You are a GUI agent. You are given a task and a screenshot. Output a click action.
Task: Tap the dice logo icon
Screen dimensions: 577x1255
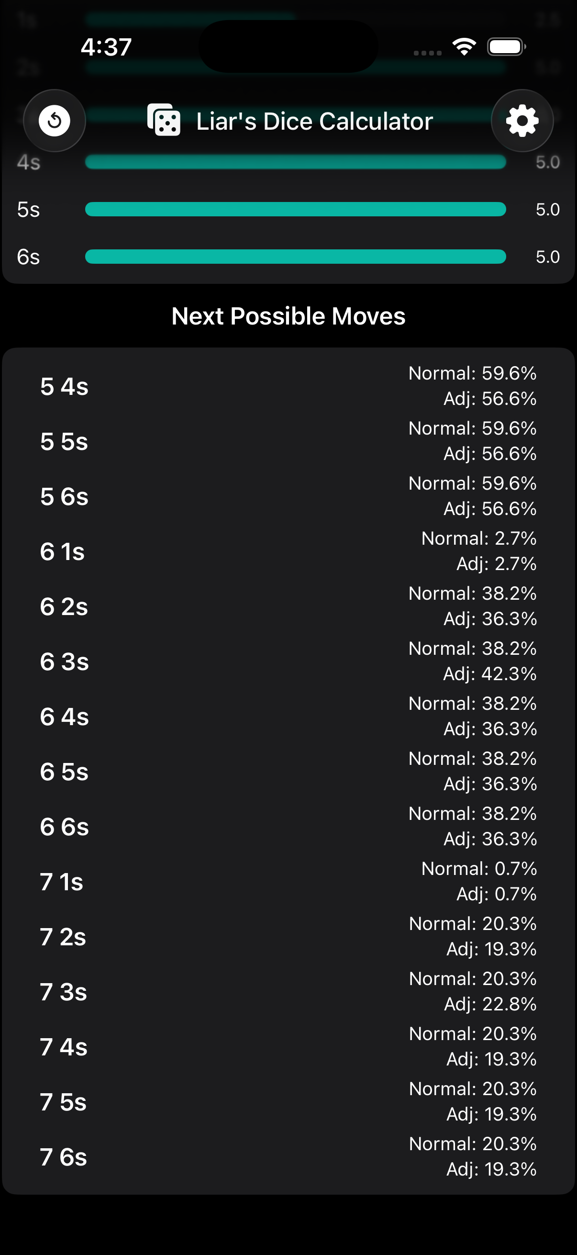[164, 120]
